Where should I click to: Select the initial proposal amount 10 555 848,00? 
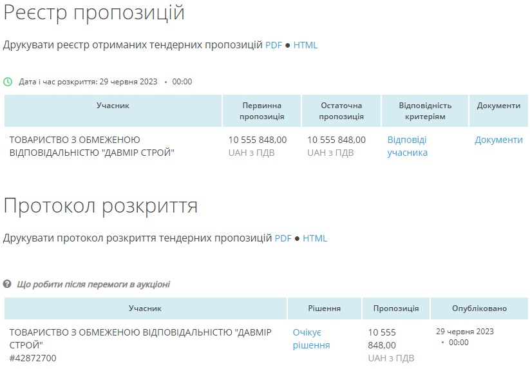coord(258,140)
